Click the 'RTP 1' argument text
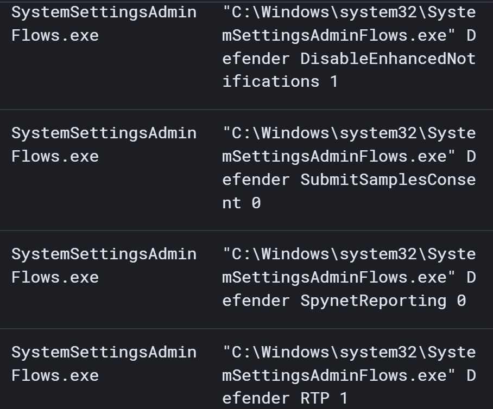493x409 pixels. pos(324,399)
